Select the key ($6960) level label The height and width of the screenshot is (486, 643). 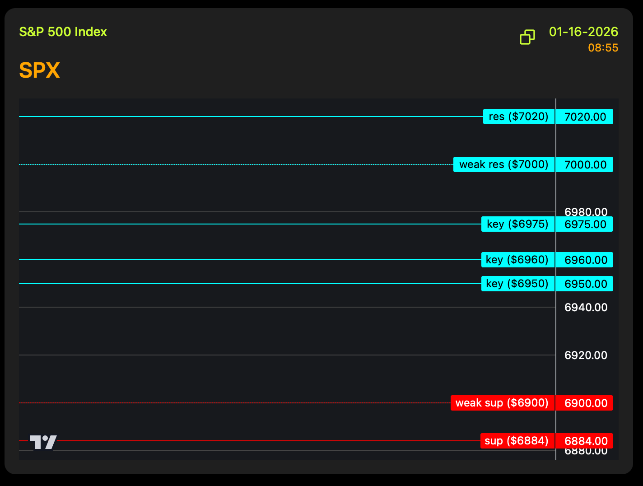click(517, 260)
